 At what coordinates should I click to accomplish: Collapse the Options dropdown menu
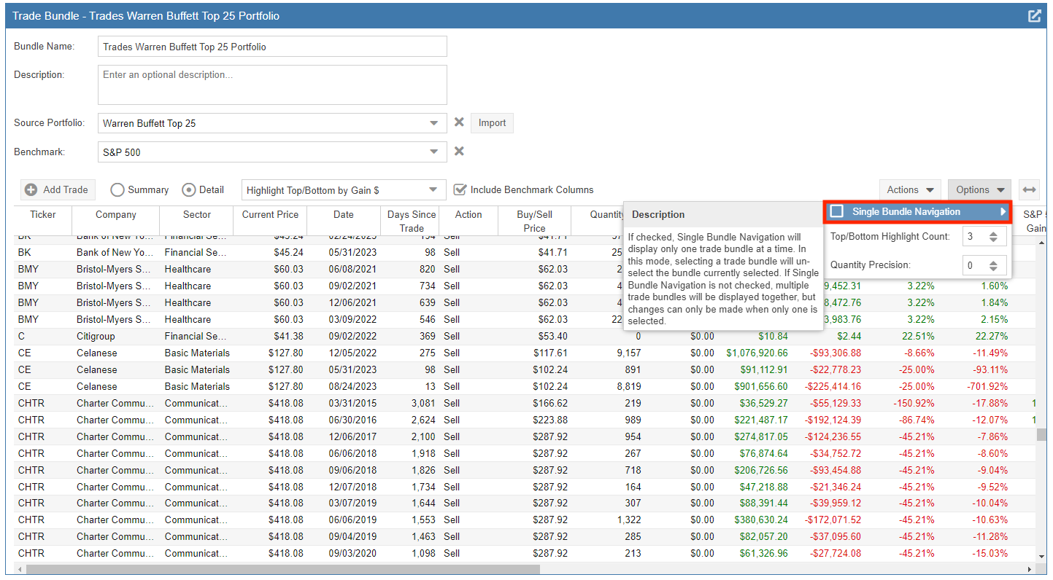coord(979,189)
